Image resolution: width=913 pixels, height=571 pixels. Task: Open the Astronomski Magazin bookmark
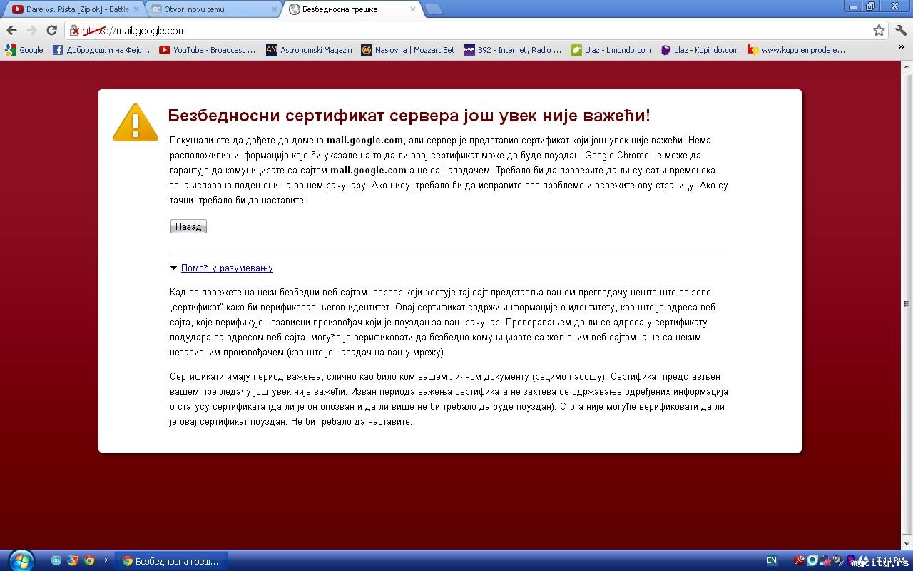coord(309,50)
